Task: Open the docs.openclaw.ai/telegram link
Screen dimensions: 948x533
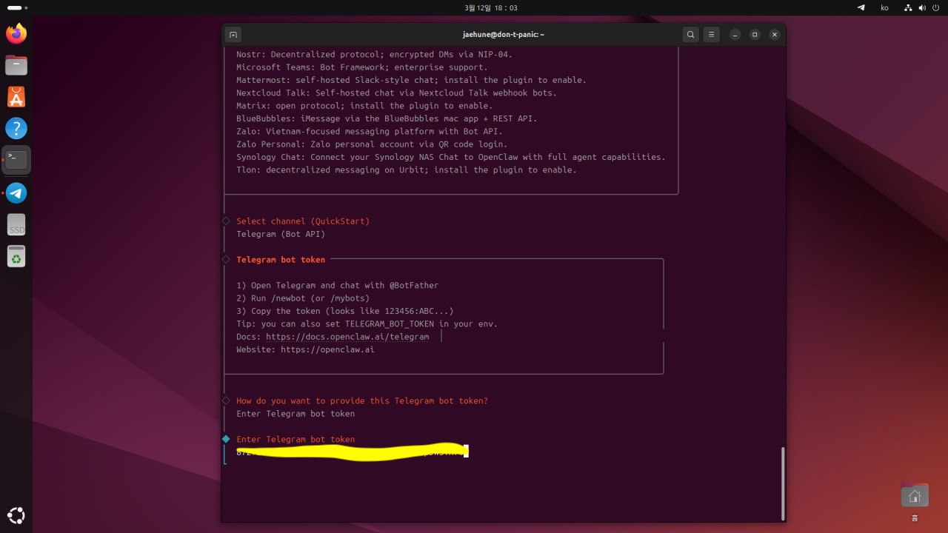Action: [x=347, y=337]
